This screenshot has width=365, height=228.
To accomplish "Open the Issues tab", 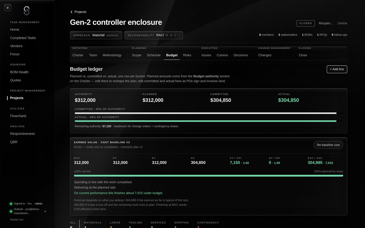I will click(206, 55).
